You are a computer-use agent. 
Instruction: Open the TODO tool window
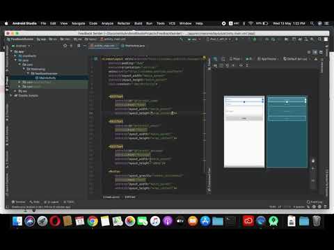pos(69,202)
